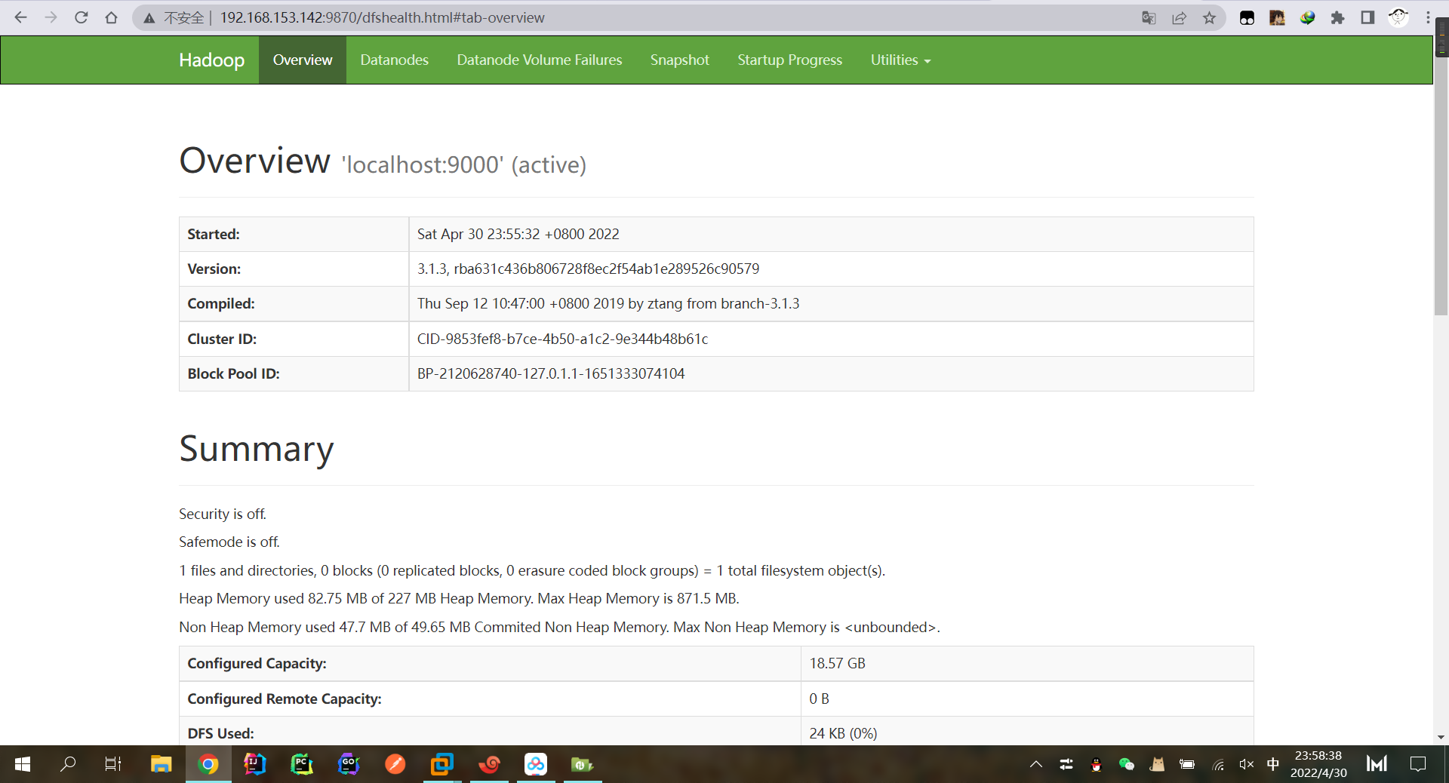Click the share page icon
This screenshot has width=1449, height=783.
1179,17
